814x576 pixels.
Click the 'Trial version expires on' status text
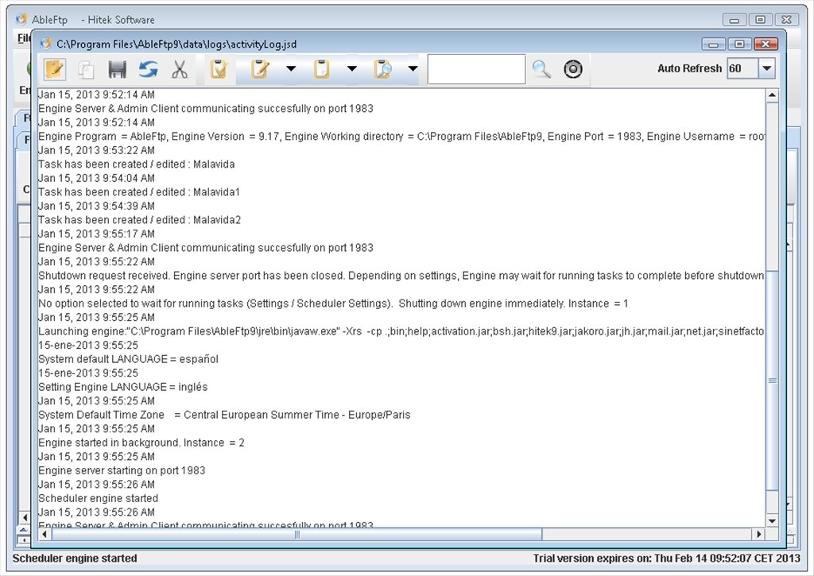point(667,559)
